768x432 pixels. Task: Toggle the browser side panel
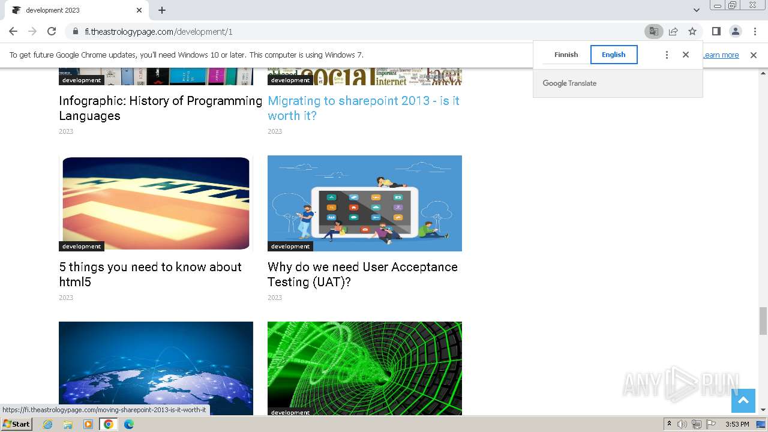[716, 31]
